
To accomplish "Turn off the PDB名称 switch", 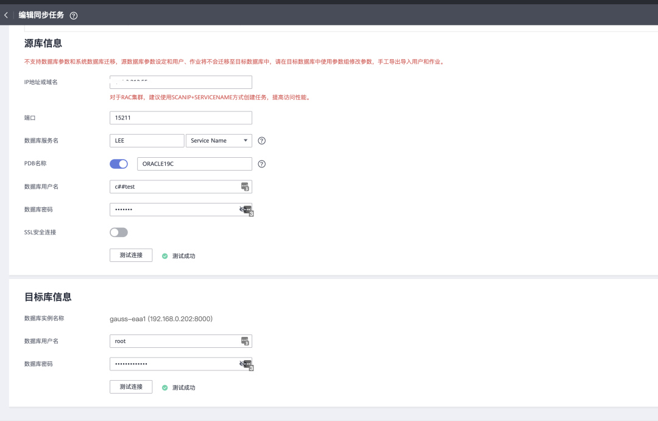I will coord(119,164).
